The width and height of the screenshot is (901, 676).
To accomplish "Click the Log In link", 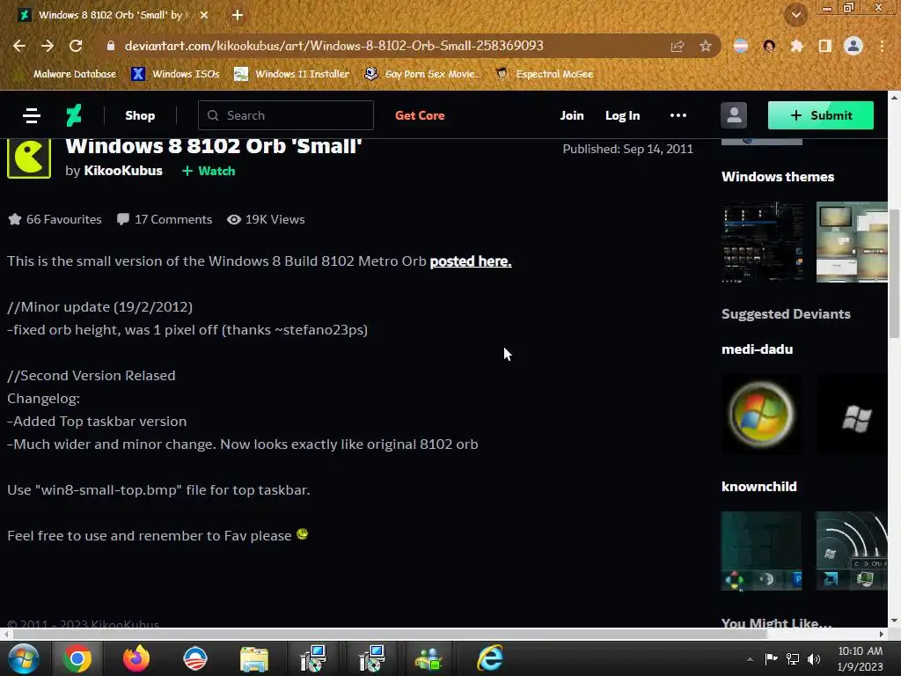I will click(622, 115).
